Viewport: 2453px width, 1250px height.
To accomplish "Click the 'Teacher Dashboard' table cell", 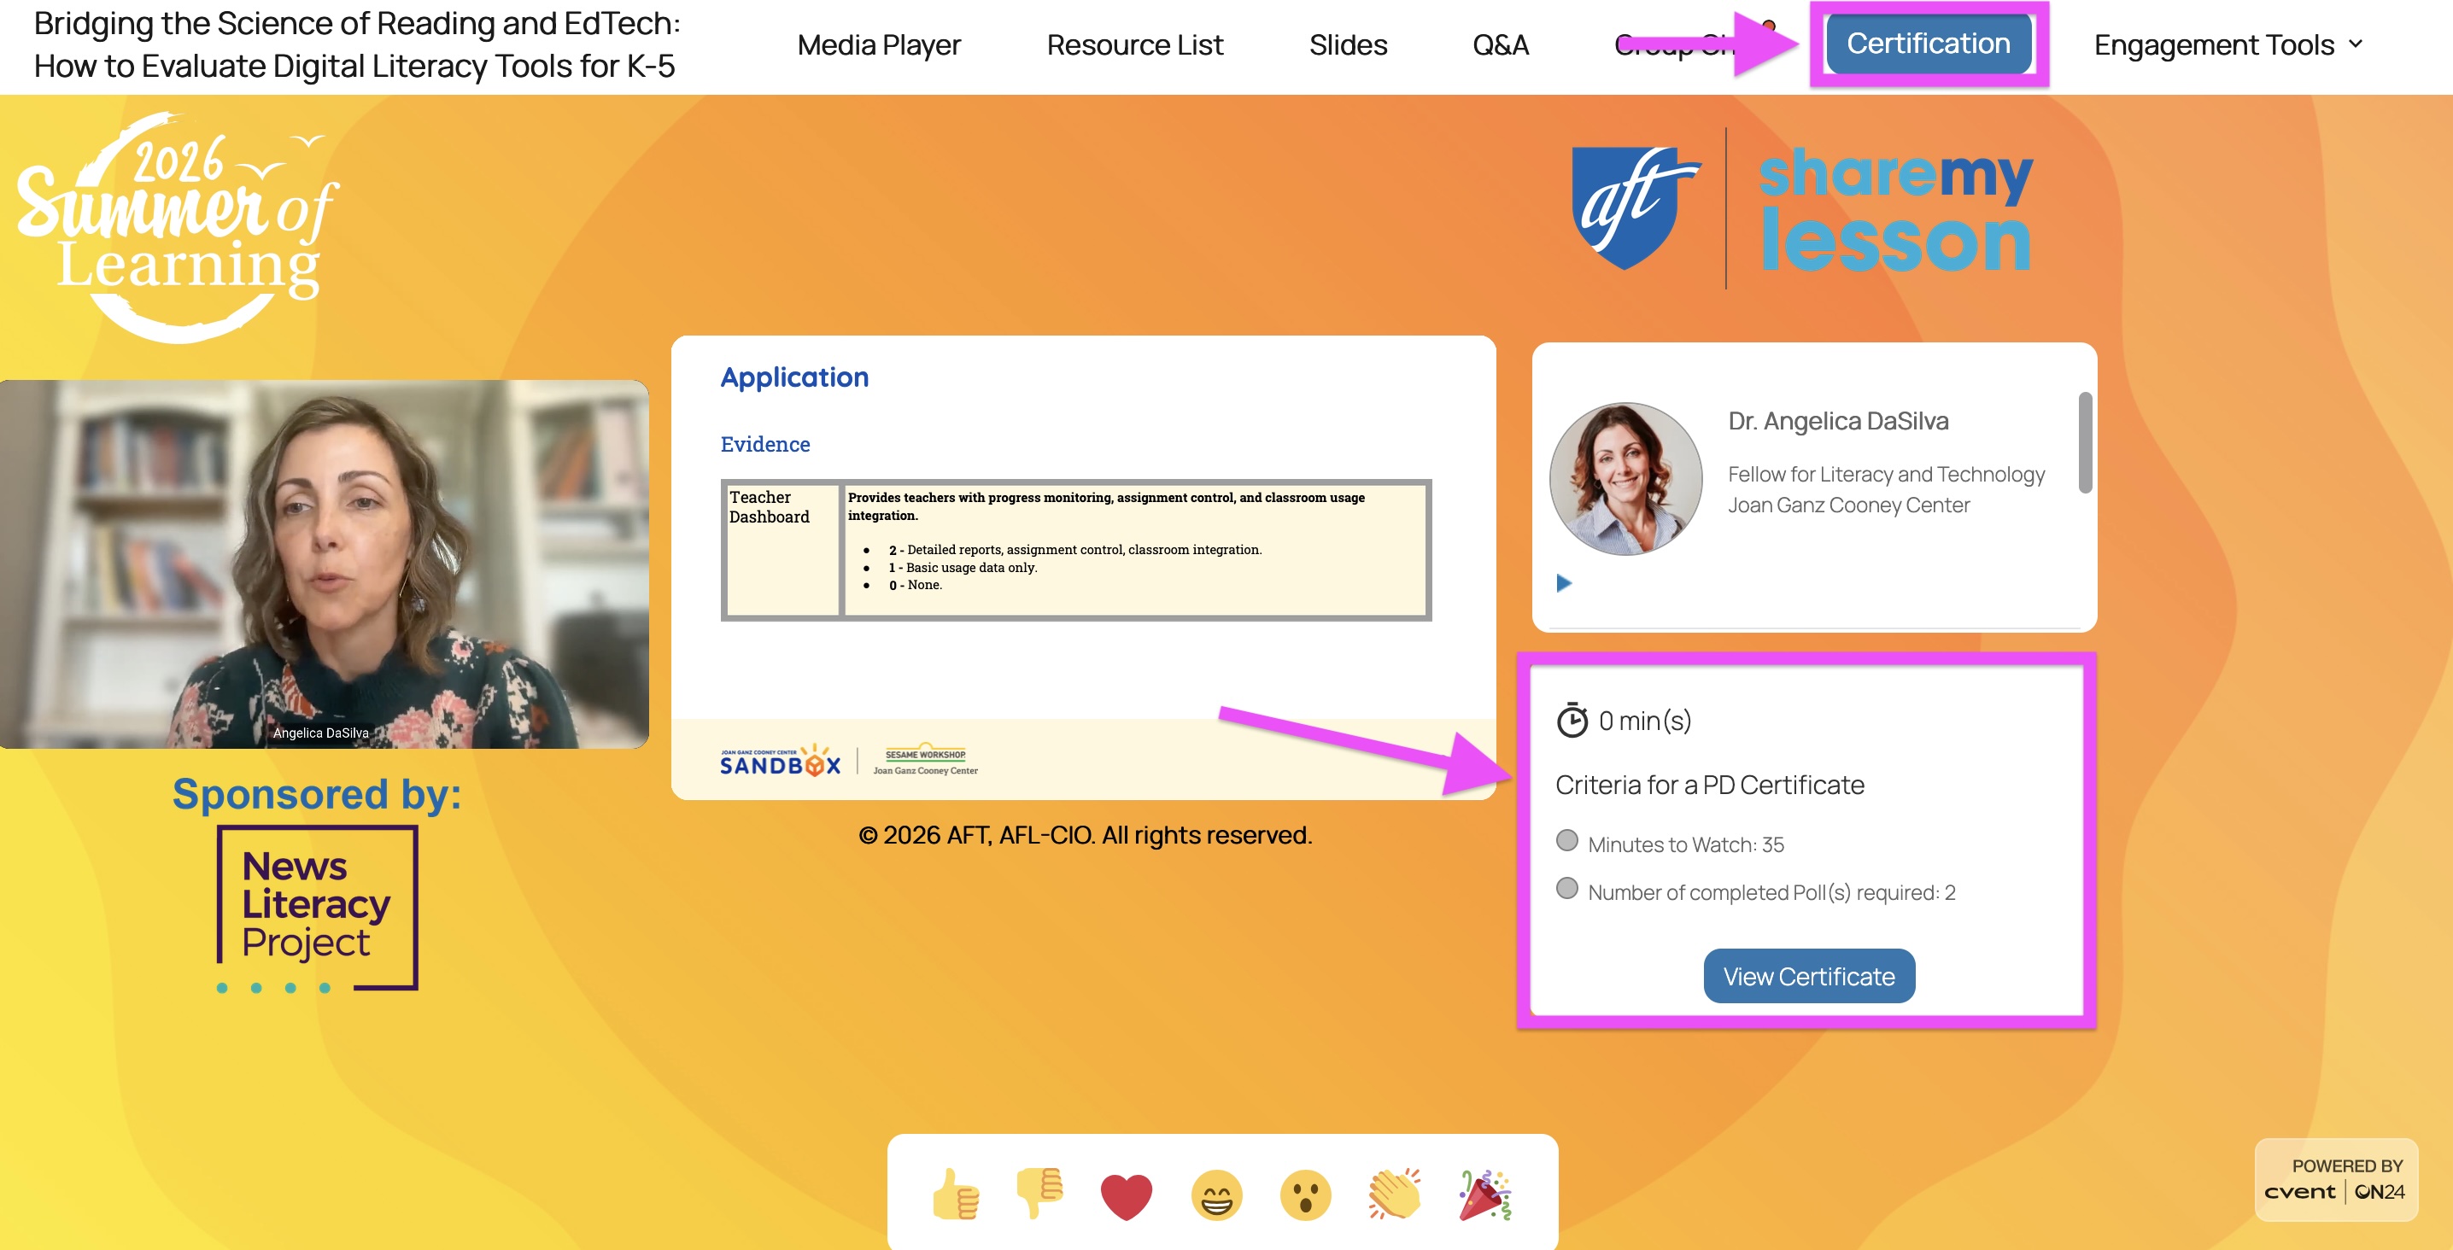I will point(782,550).
